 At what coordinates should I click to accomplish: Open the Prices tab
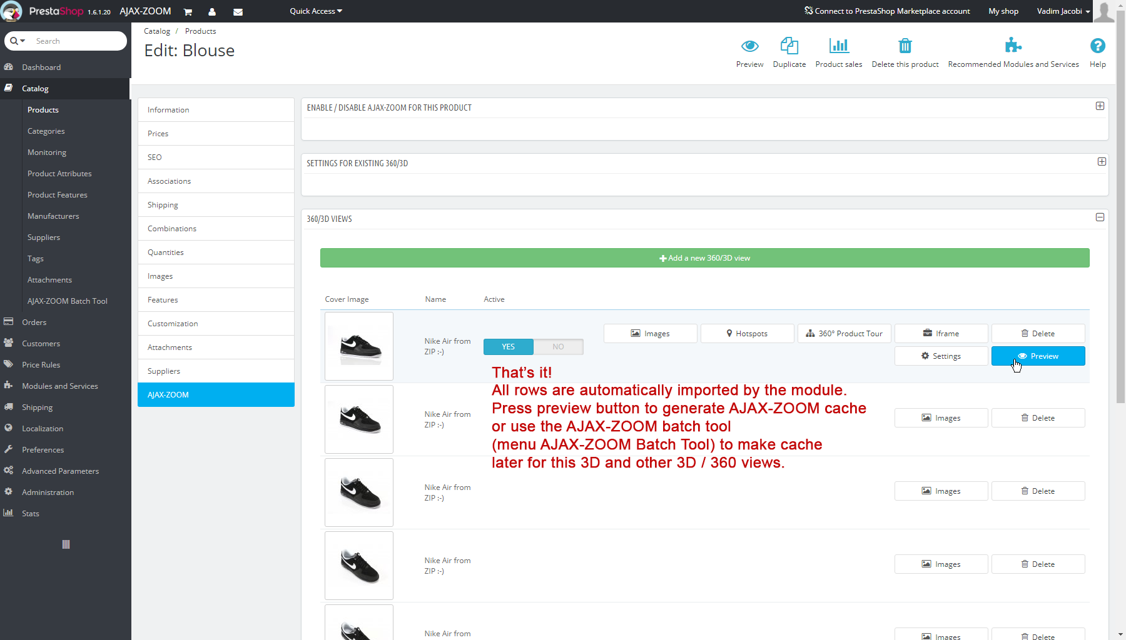(x=216, y=134)
